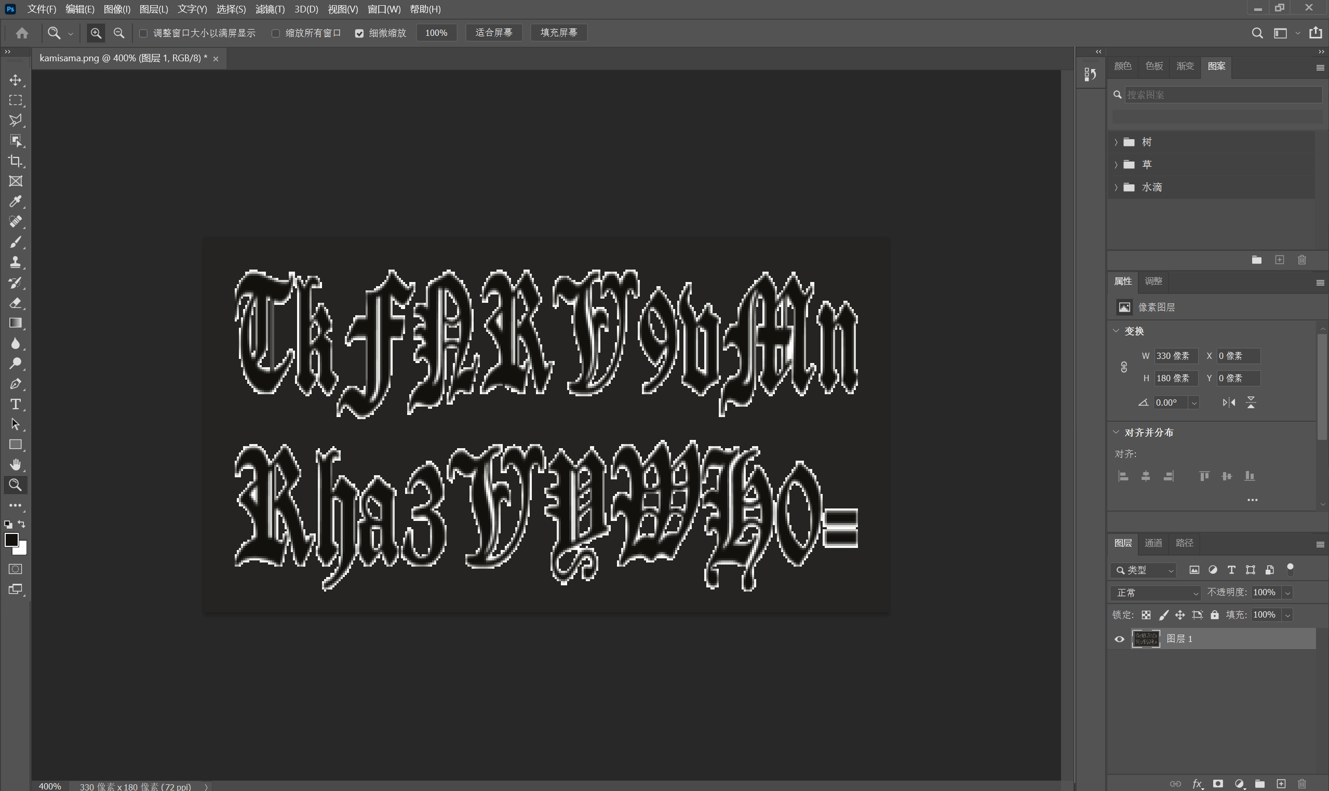Select the Brush tool
The image size is (1329, 791).
pos(16,242)
